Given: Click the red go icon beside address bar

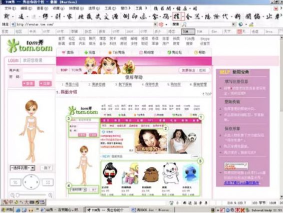Looking at the screenshot, I should 161,25.
